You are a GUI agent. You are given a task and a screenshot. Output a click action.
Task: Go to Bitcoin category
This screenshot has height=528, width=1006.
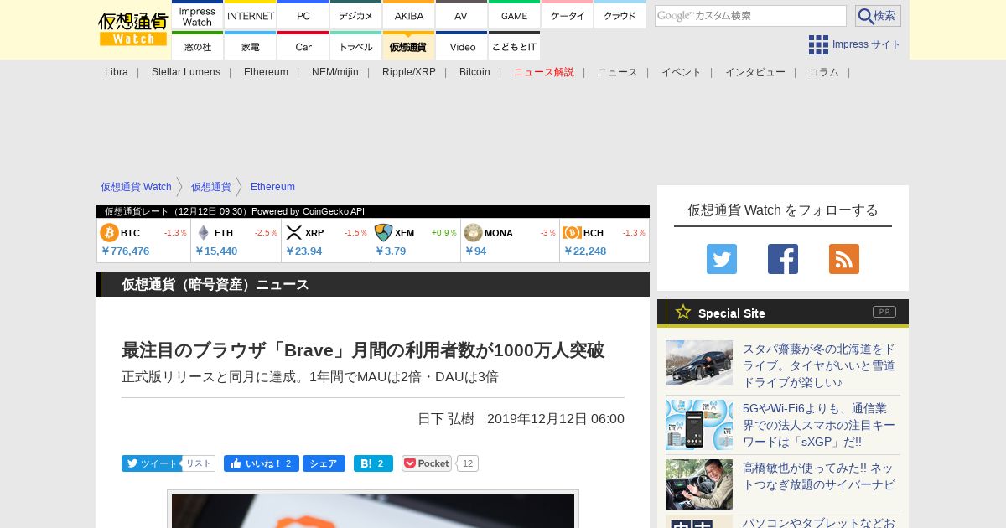click(474, 72)
